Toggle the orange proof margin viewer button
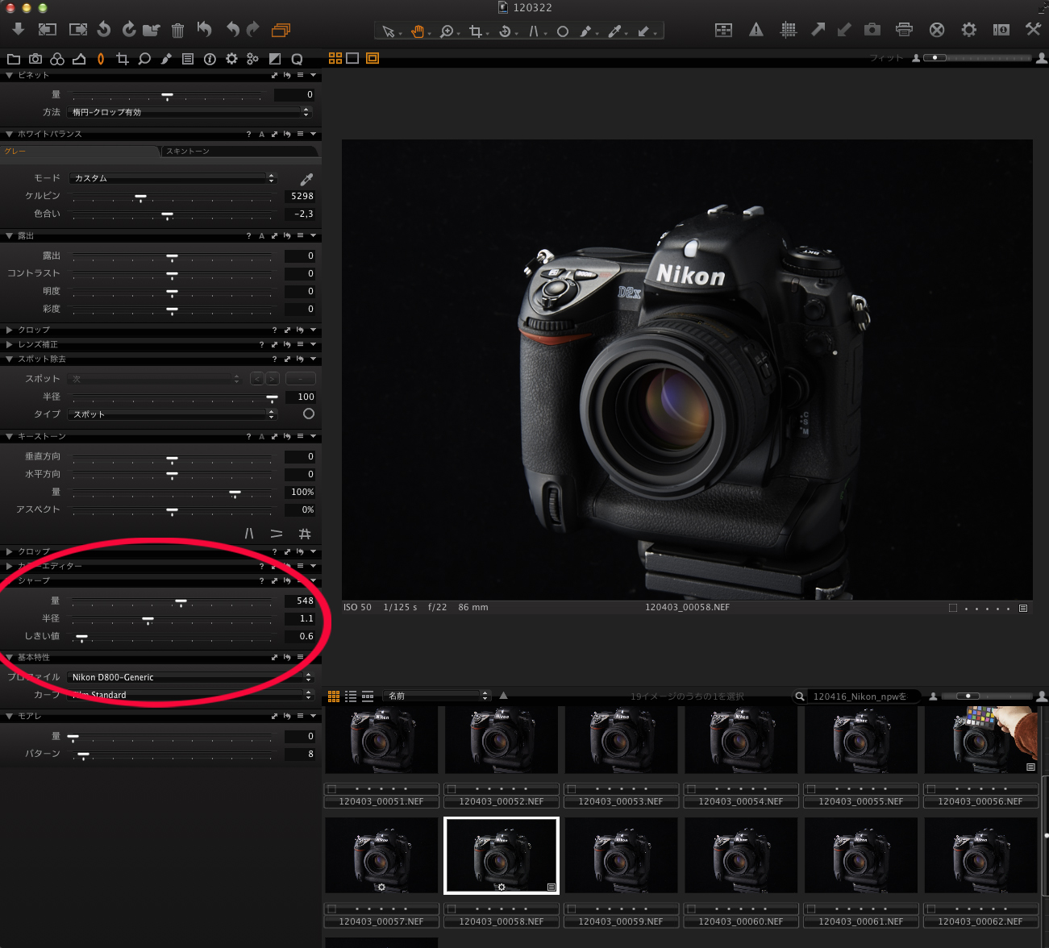This screenshot has width=1049, height=948. pos(373,58)
